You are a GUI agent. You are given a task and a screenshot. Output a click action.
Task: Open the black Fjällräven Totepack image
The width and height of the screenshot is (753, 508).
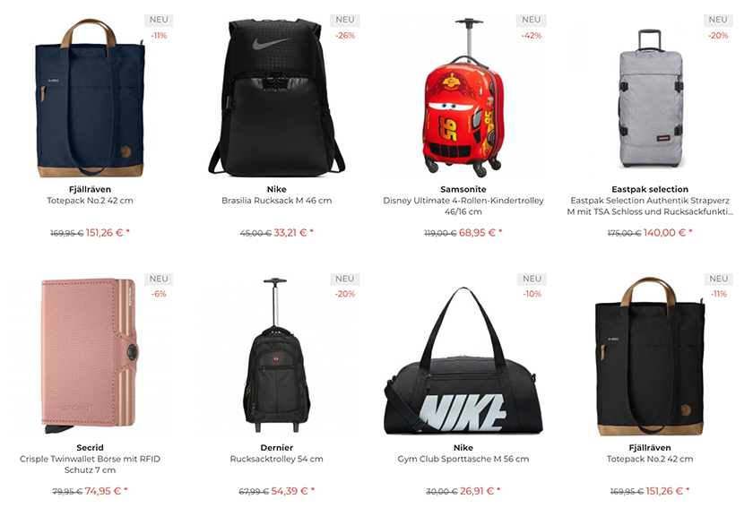tap(650, 357)
